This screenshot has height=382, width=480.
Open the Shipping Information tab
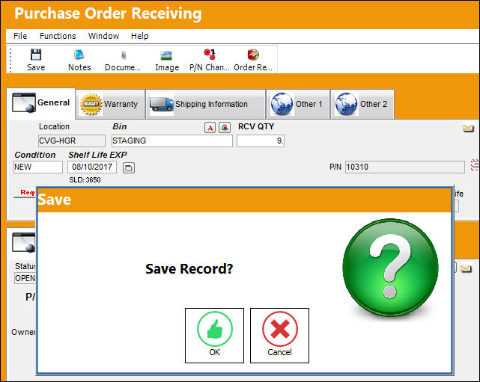coord(206,104)
